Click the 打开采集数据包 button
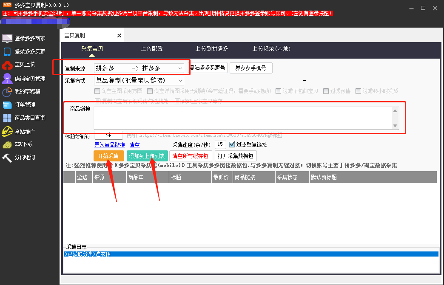 (236, 156)
